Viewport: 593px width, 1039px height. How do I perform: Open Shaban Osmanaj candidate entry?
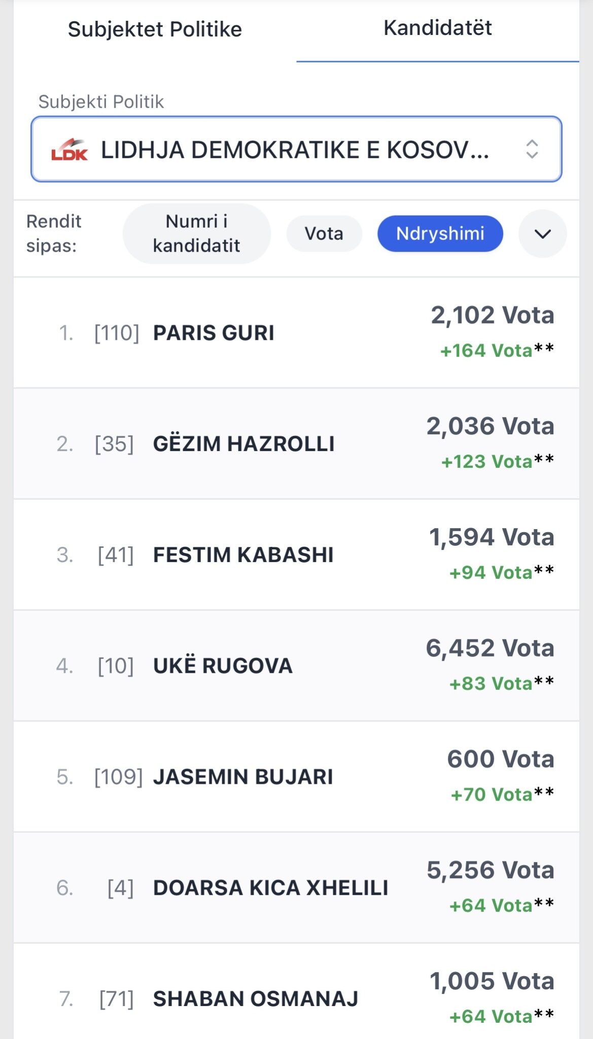pos(255,999)
